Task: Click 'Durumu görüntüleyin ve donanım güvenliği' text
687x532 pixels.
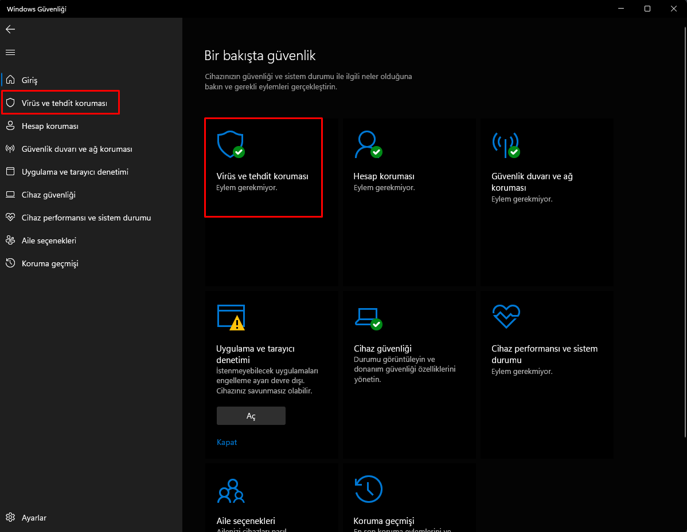Action: click(x=405, y=369)
